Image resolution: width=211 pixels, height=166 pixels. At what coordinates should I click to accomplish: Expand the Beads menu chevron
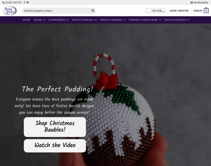(x=44, y=20)
